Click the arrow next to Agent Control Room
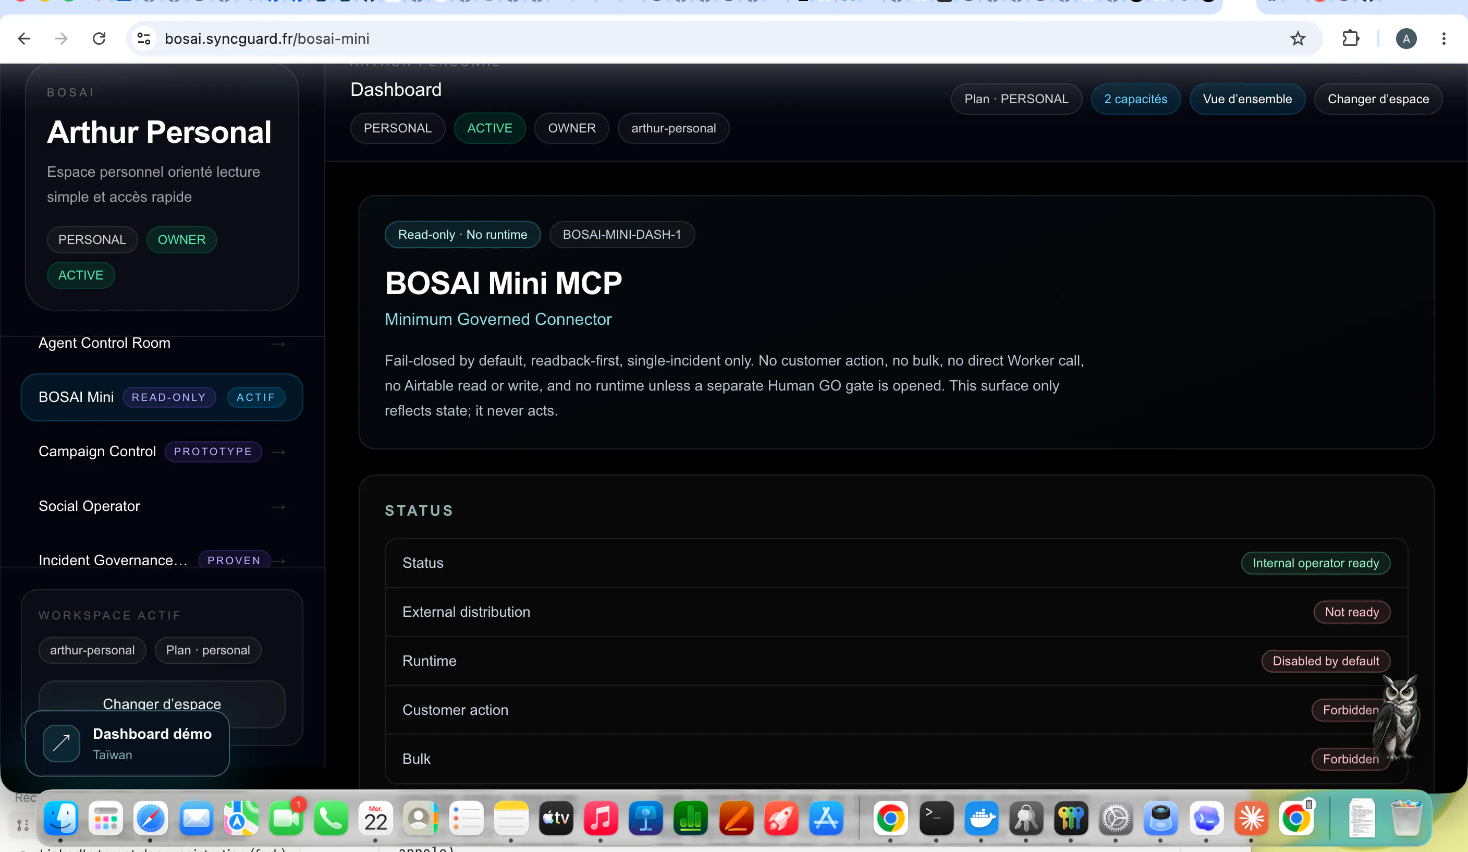The width and height of the screenshot is (1468, 852). pyautogui.click(x=278, y=344)
